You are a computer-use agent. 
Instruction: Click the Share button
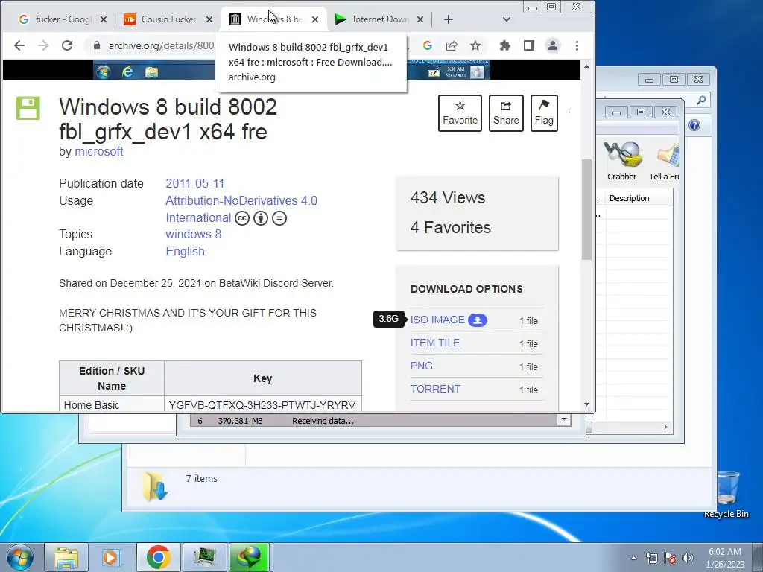pos(506,113)
